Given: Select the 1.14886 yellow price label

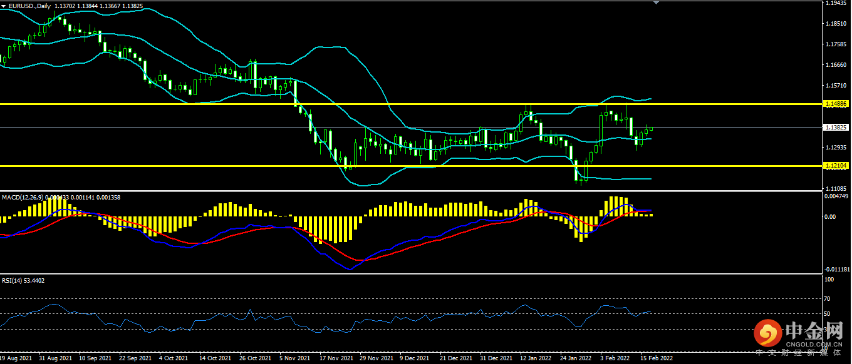Looking at the screenshot, I should pos(836,103).
